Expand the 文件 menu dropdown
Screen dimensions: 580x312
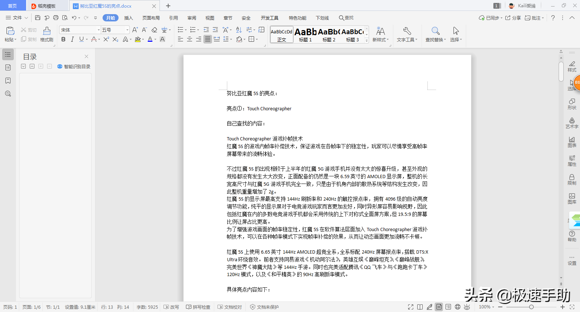pos(17,18)
